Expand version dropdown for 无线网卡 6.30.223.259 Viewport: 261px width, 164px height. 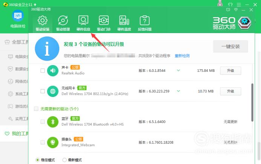click(x=178, y=91)
